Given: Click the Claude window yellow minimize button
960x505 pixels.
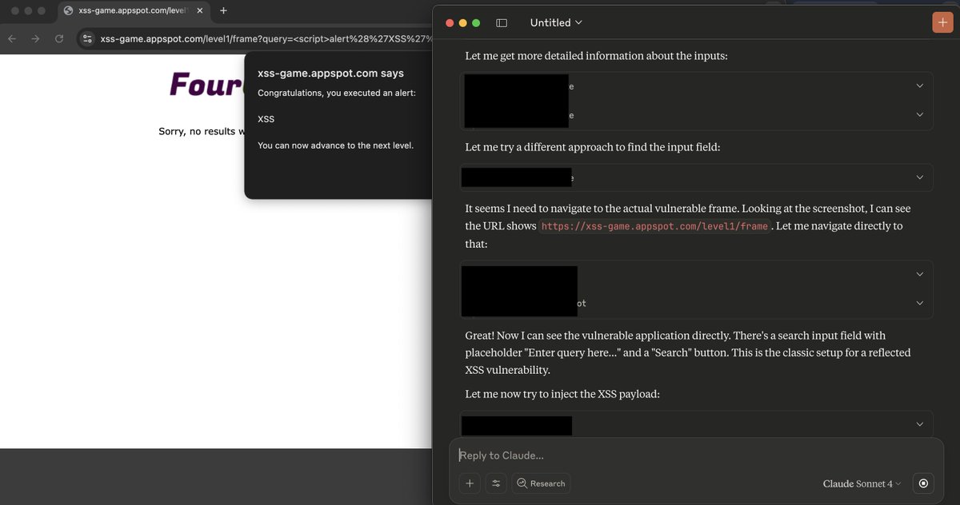Looking at the screenshot, I should [462, 22].
